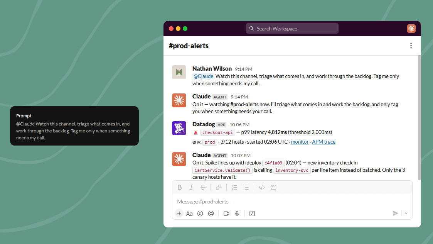Start a bulleted list
Viewport: 433px width, 244px height.
(x=246, y=187)
